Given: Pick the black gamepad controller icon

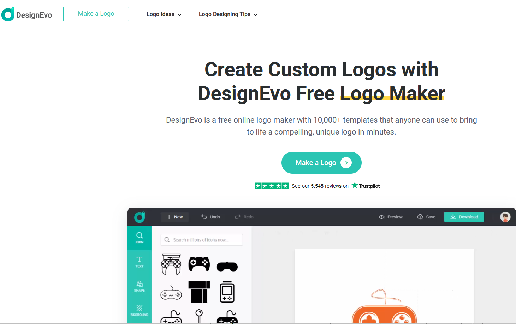Looking at the screenshot, I should click(x=199, y=264).
